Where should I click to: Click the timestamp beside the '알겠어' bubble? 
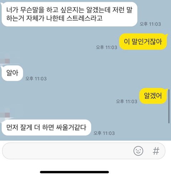click(126, 101)
